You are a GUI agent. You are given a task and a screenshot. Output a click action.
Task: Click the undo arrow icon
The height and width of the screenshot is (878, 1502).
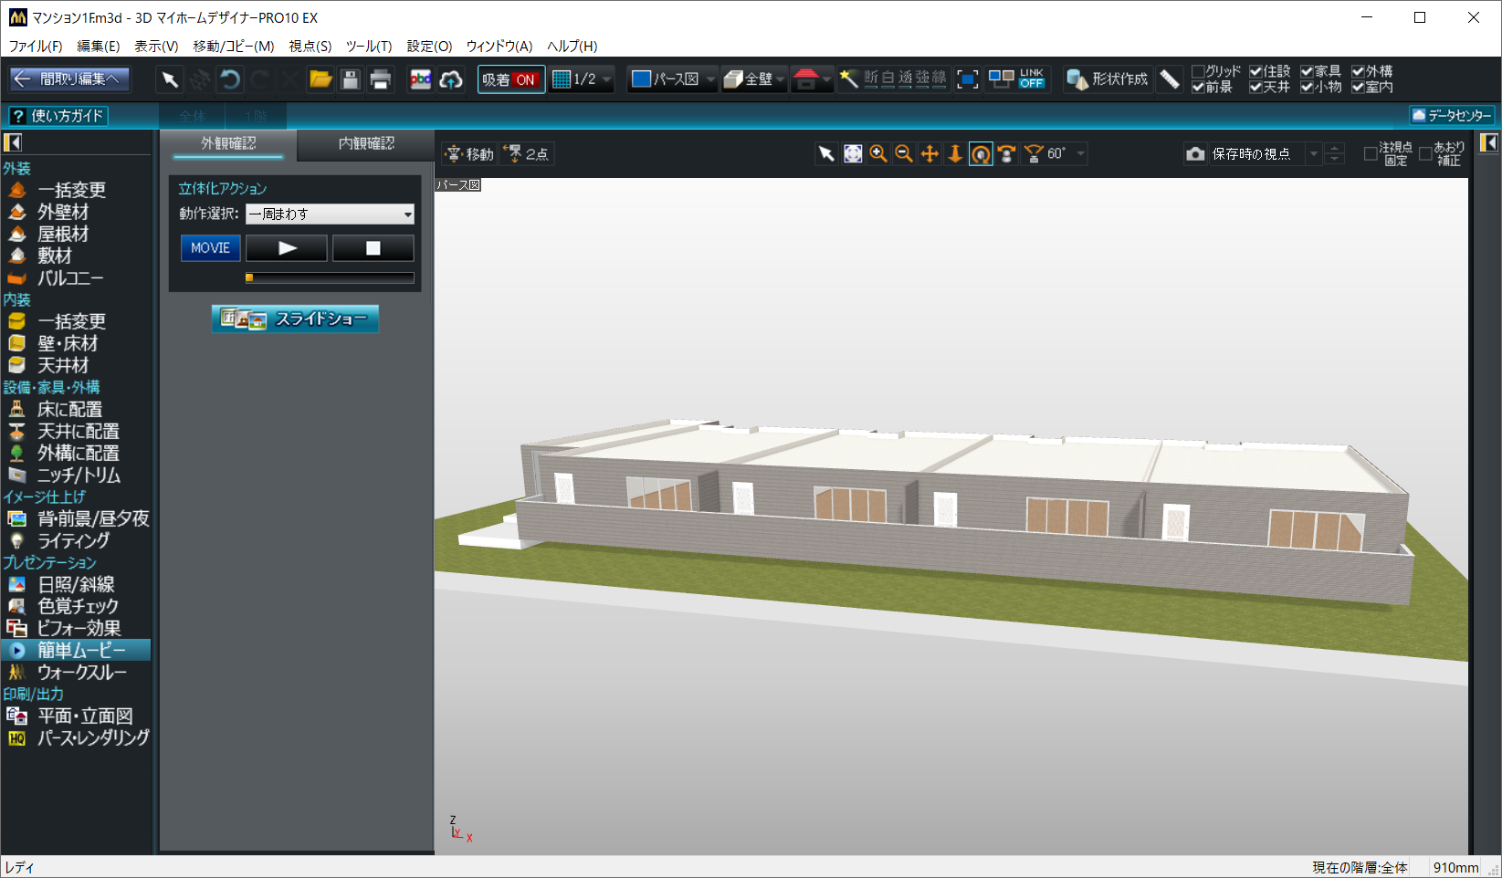[230, 80]
